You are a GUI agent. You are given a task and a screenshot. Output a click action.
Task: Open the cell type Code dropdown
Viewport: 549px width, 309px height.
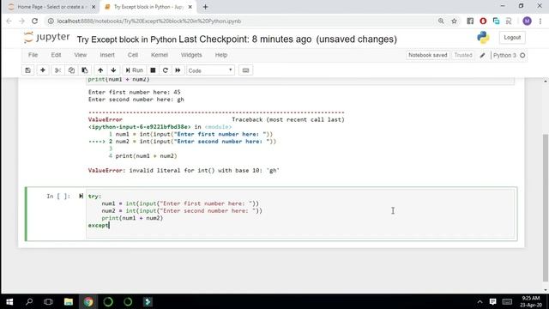click(210, 70)
